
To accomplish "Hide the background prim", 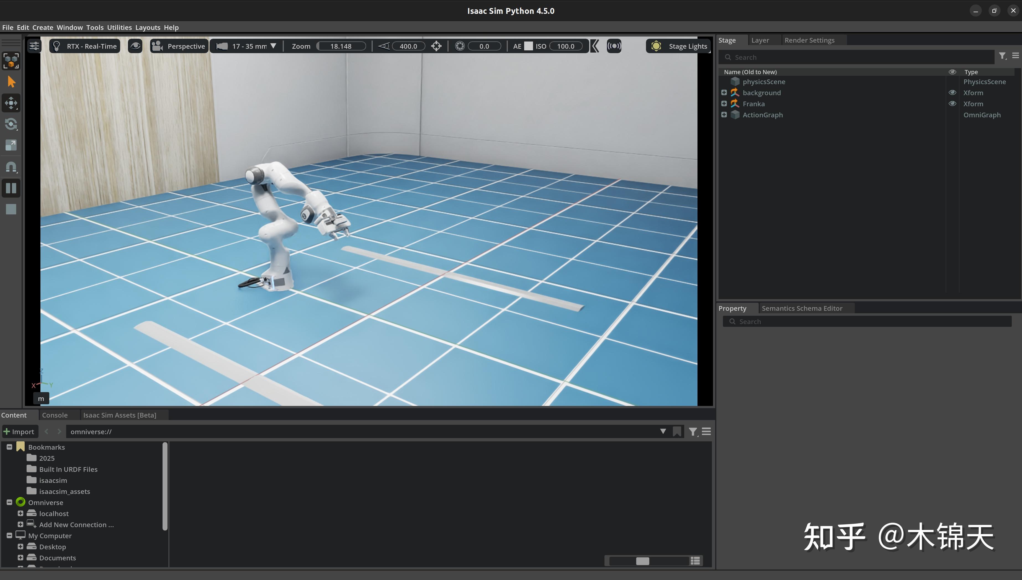I will coord(952,92).
